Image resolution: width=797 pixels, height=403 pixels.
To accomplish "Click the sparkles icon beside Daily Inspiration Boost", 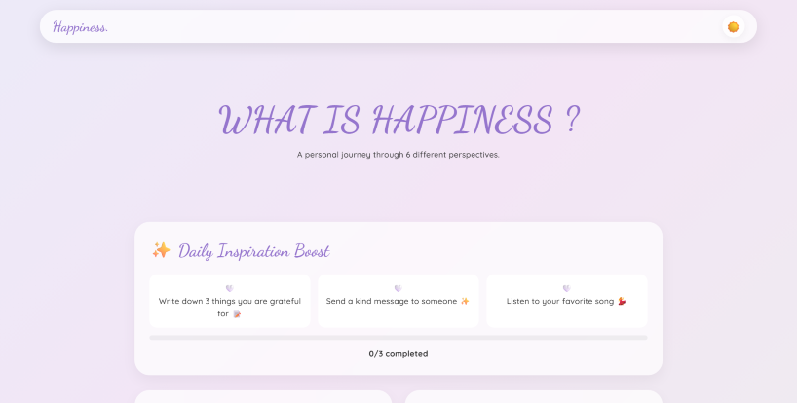I will (x=161, y=251).
